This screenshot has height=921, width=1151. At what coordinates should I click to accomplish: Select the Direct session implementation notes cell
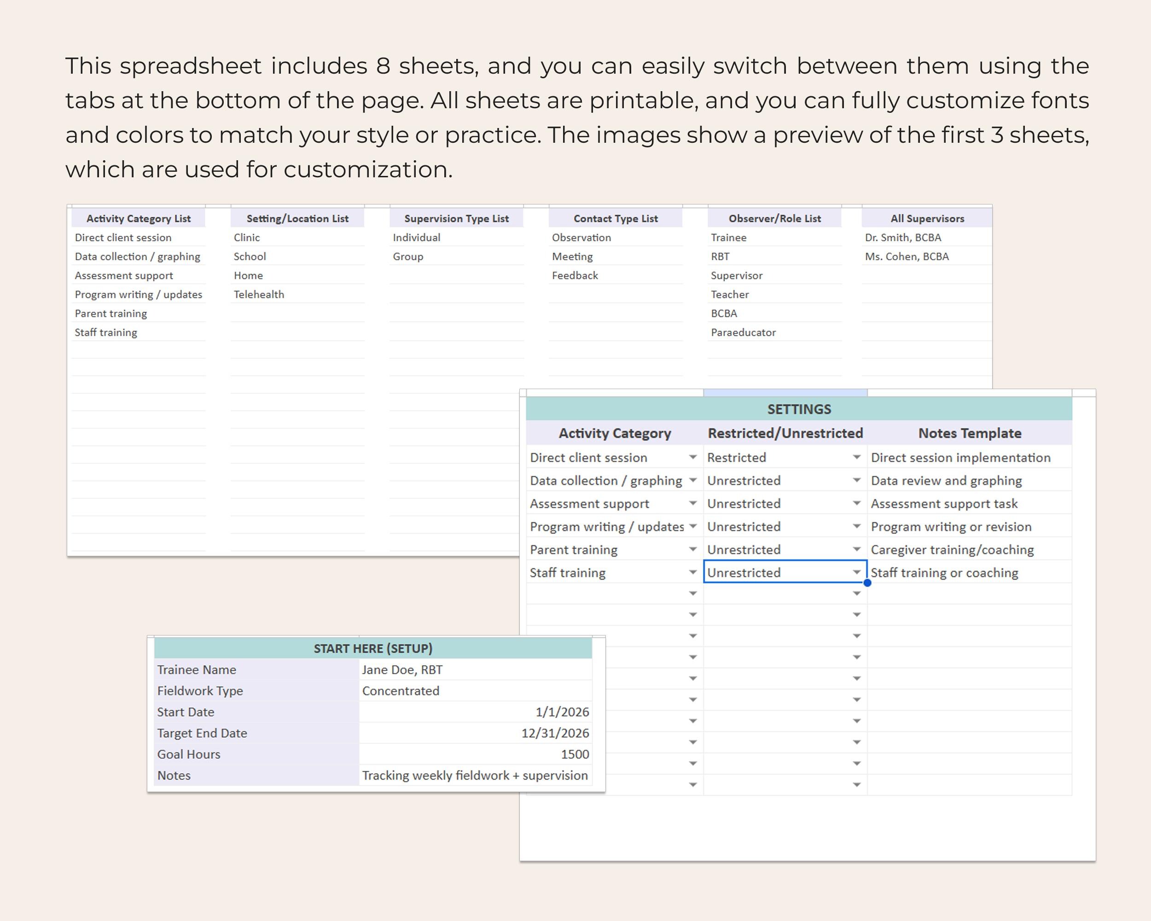click(x=970, y=458)
